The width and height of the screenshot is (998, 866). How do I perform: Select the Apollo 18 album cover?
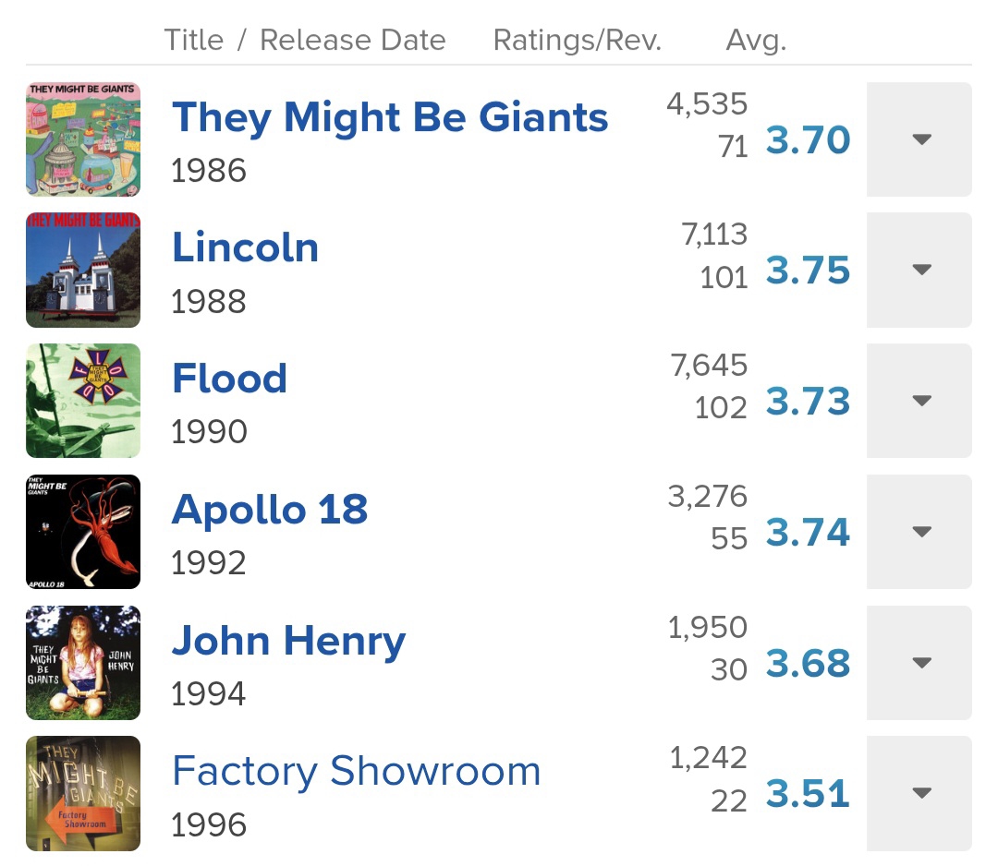[x=83, y=532]
